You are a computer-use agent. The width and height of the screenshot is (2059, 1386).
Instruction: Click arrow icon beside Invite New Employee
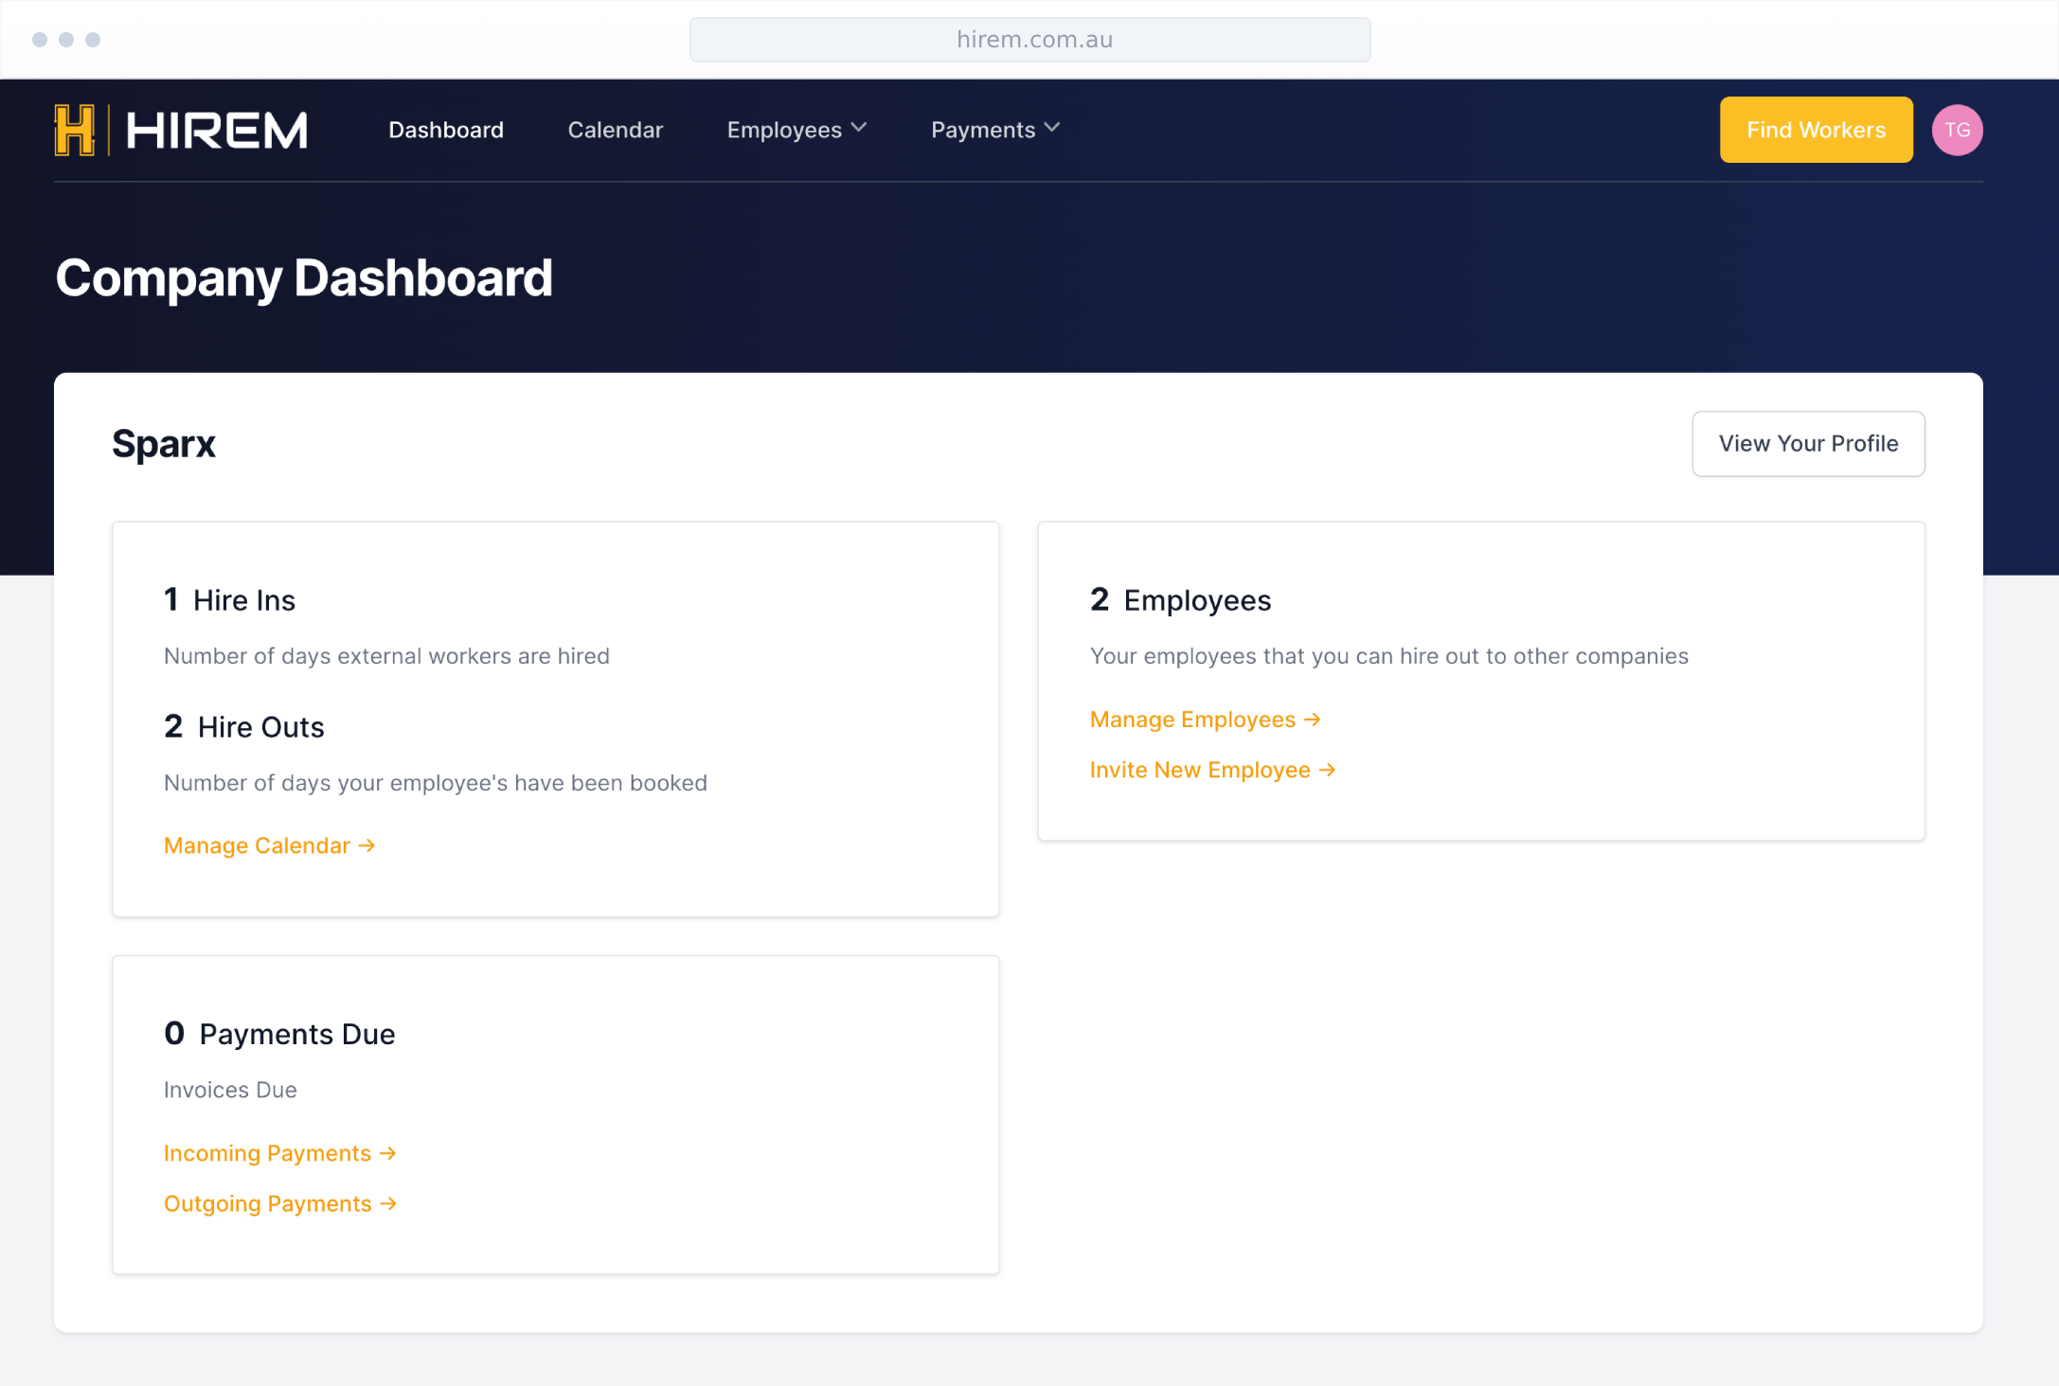click(1328, 770)
